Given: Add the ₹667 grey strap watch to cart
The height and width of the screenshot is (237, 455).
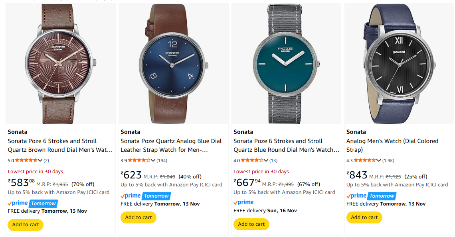Looking at the screenshot, I should 251,224.
